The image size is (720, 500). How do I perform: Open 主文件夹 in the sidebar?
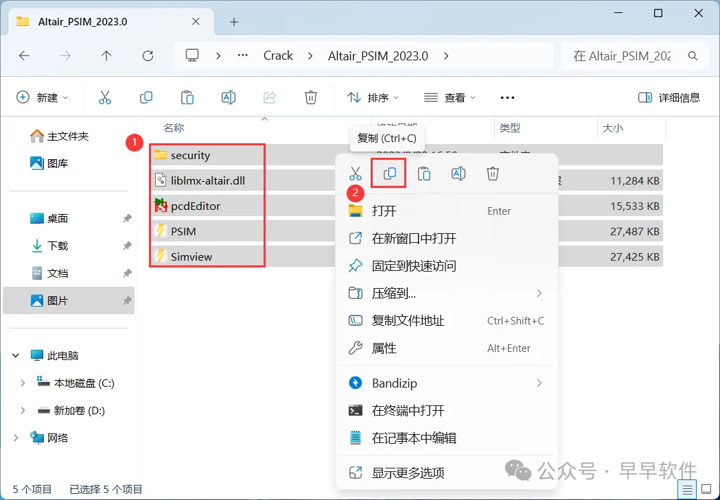click(x=59, y=136)
